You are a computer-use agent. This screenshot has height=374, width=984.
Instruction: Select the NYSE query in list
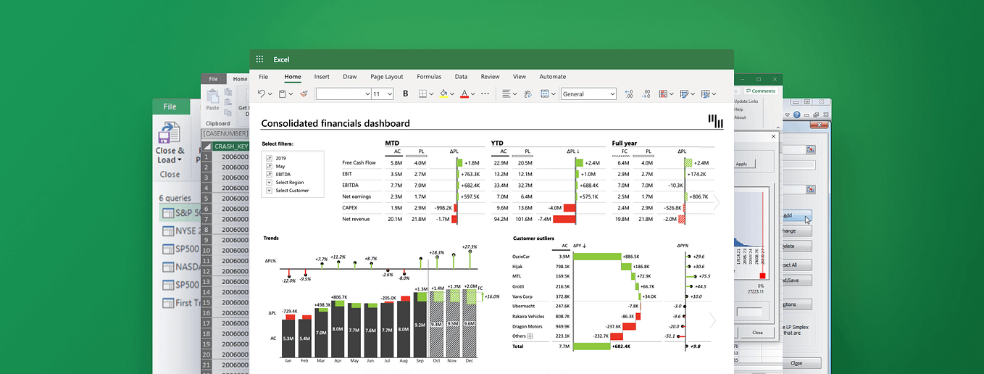(180, 230)
